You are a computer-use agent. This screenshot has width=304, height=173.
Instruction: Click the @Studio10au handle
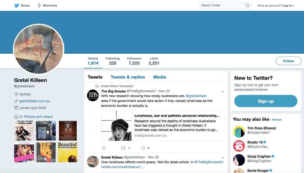point(257,147)
